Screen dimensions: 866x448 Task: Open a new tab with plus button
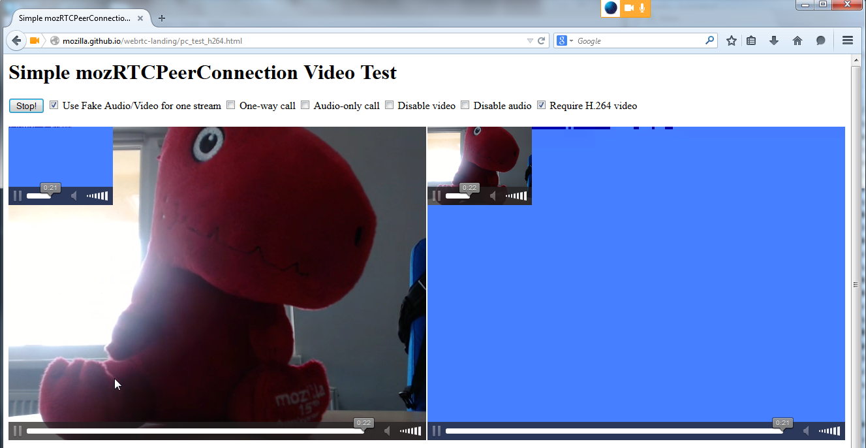[x=162, y=18]
